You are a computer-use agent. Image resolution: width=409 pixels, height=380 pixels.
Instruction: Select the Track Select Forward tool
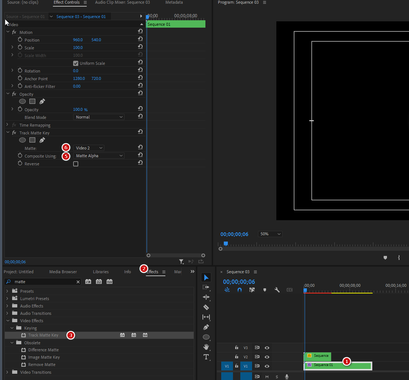(206, 287)
